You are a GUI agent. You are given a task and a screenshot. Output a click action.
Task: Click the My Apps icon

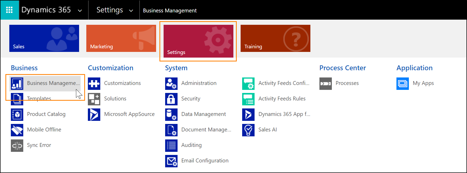pyautogui.click(x=402, y=84)
